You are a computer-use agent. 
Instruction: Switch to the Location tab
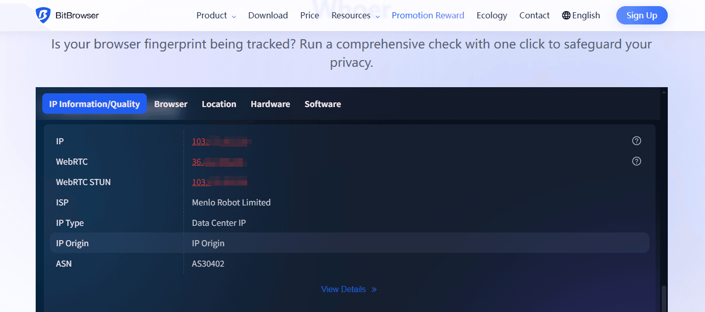[x=219, y=104]
